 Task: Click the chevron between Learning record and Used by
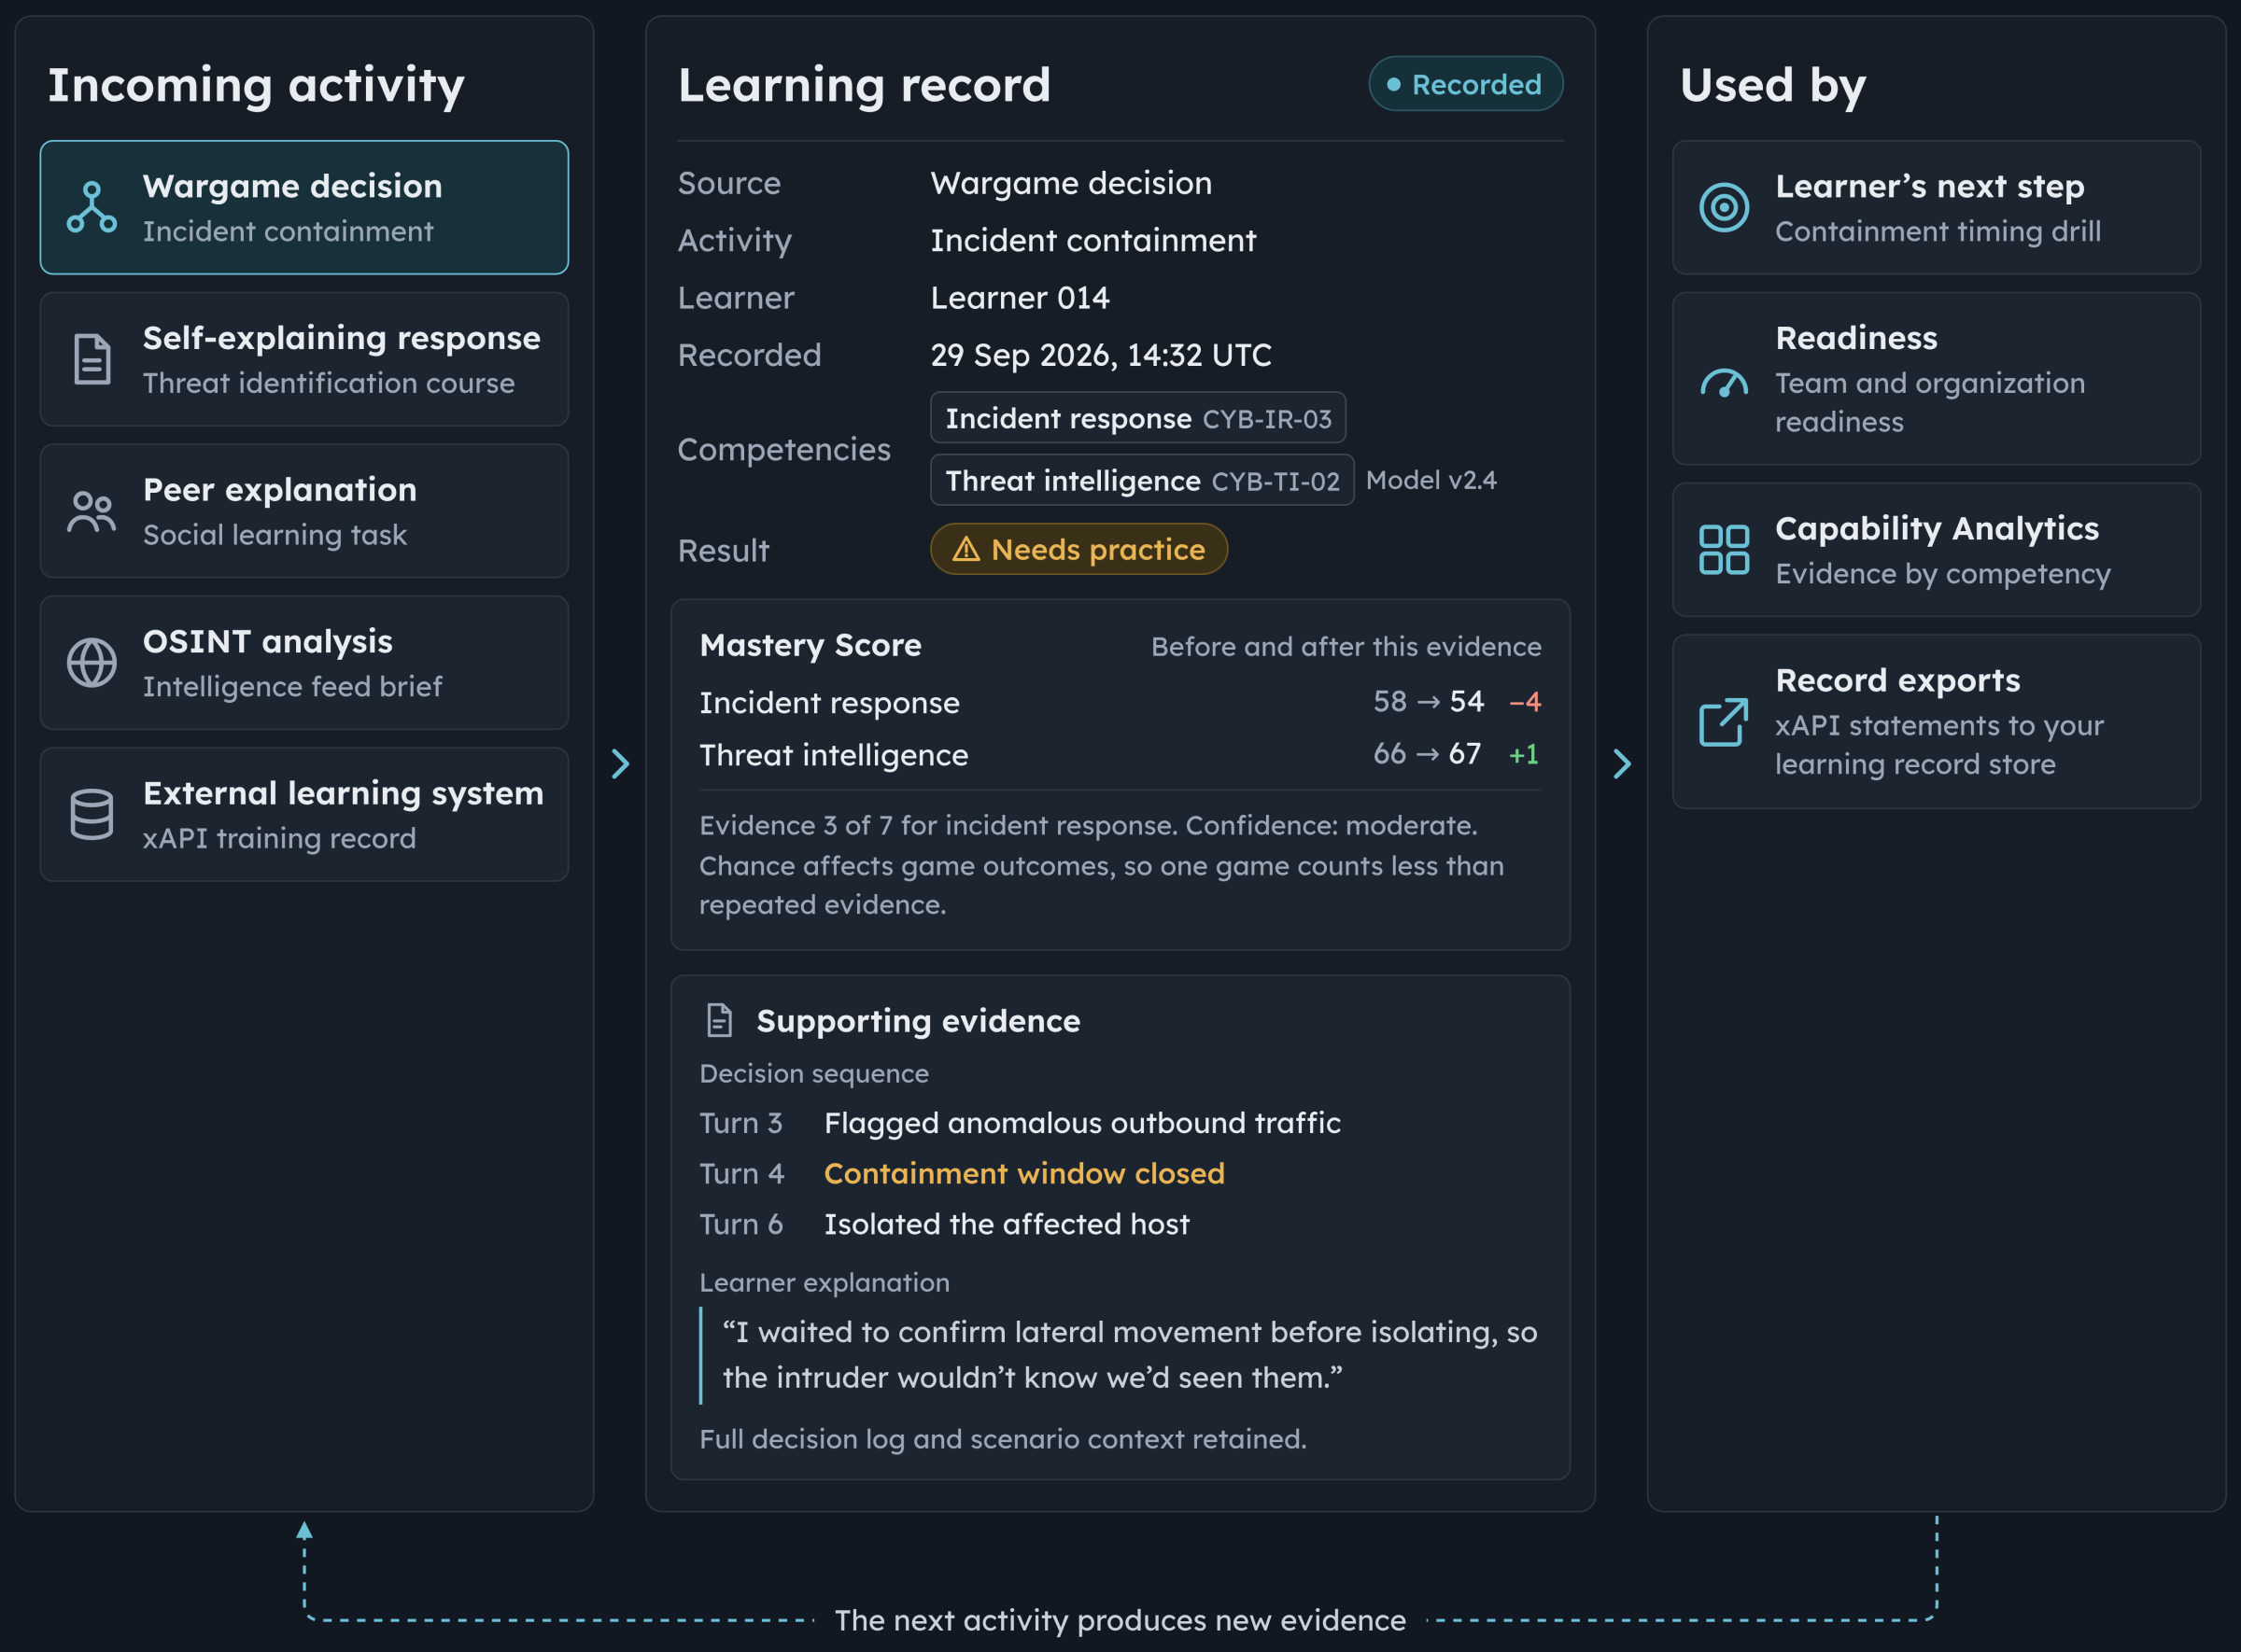coord(1622,763)
